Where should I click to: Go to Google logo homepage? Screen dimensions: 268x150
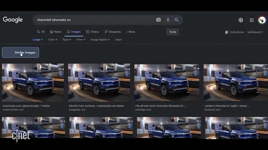tap(13, 20)
